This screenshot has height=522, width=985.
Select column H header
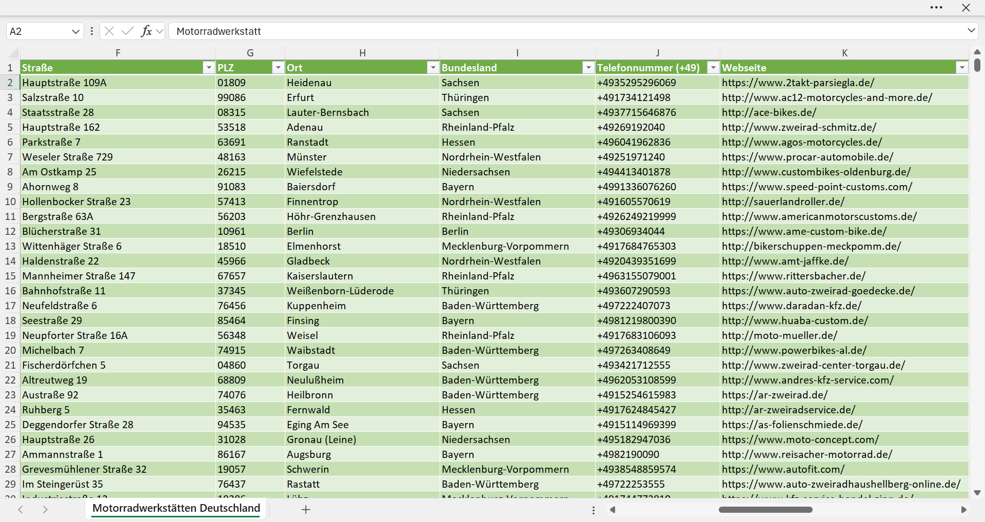click(x=362, y=53)
